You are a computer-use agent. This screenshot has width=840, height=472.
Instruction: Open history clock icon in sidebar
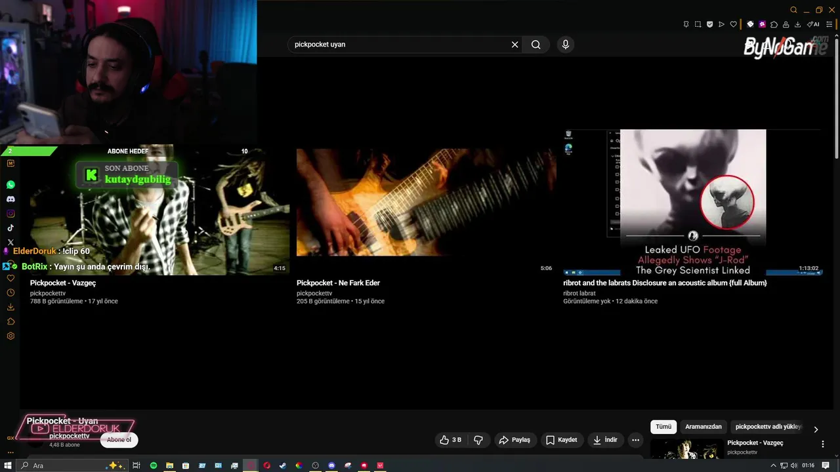point(10,293)
